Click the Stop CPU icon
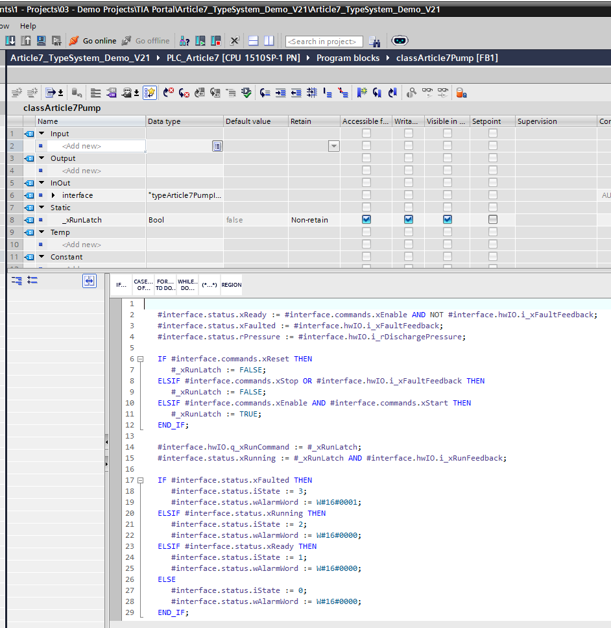The height and width of the screenshot is (628, 611). tap(216, 40)
